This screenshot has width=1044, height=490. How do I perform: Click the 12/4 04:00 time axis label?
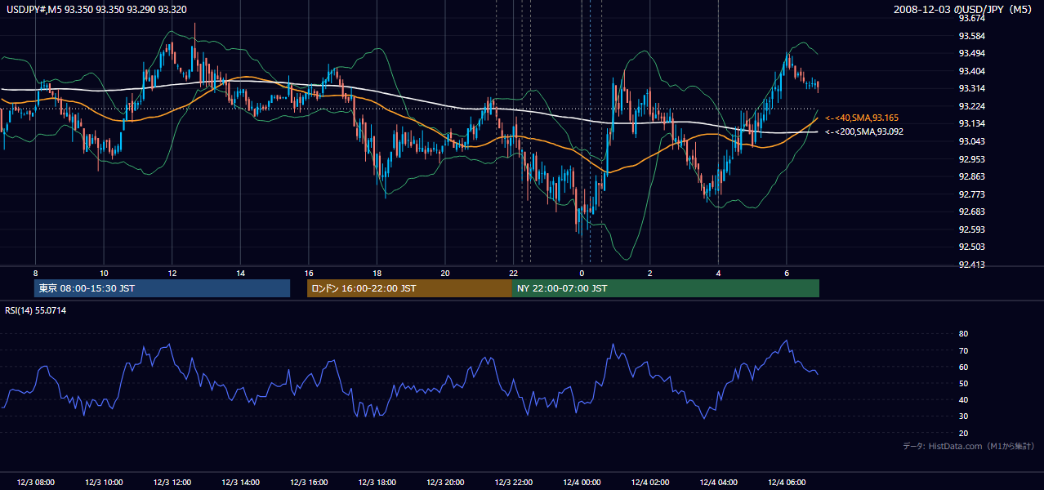(x=718, y=483)
